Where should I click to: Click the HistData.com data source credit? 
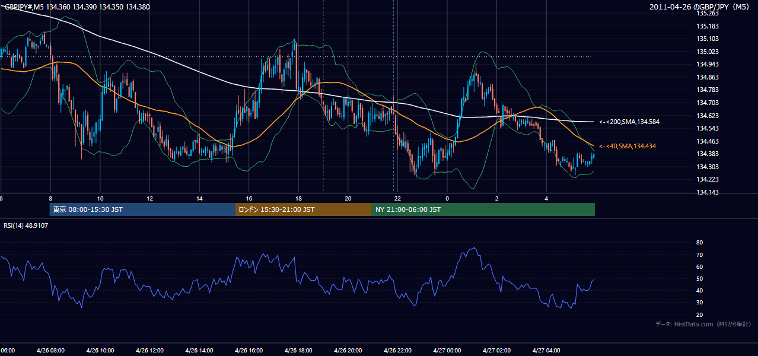pos(703,324)
